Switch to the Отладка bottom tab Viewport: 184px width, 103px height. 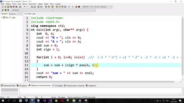(x=57, y=86)
